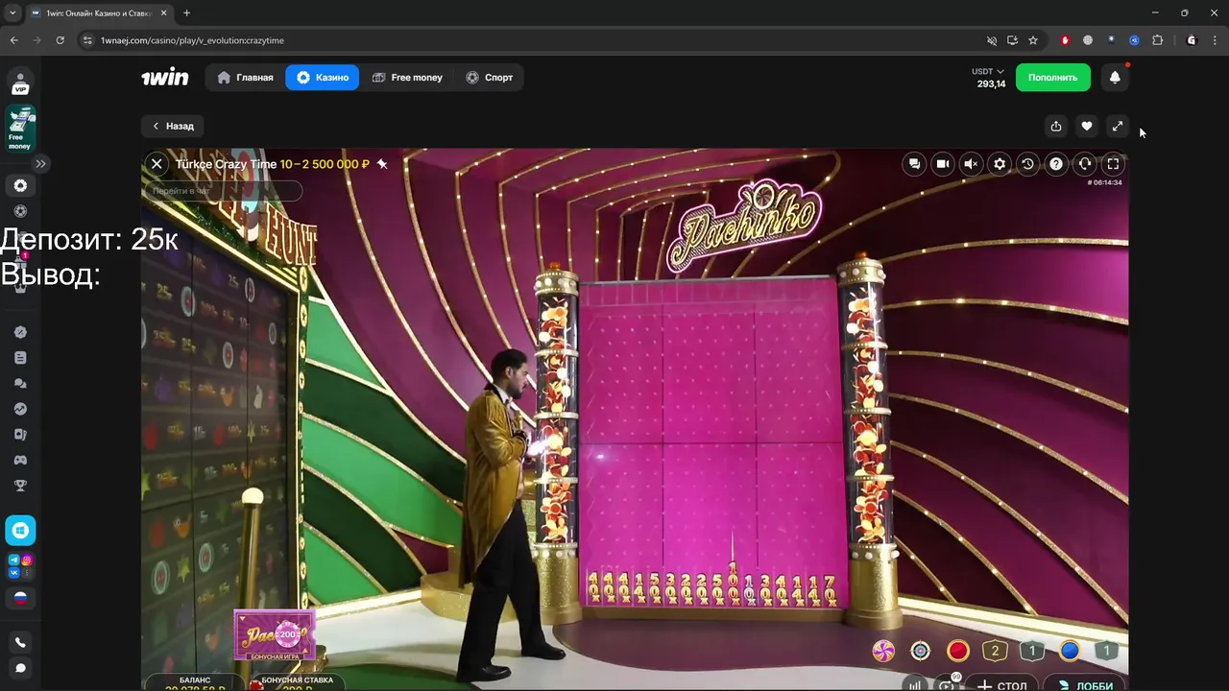Open the chat bubble support icon
The width and height of the screenshot is (1229, 691).
point(20,668)
